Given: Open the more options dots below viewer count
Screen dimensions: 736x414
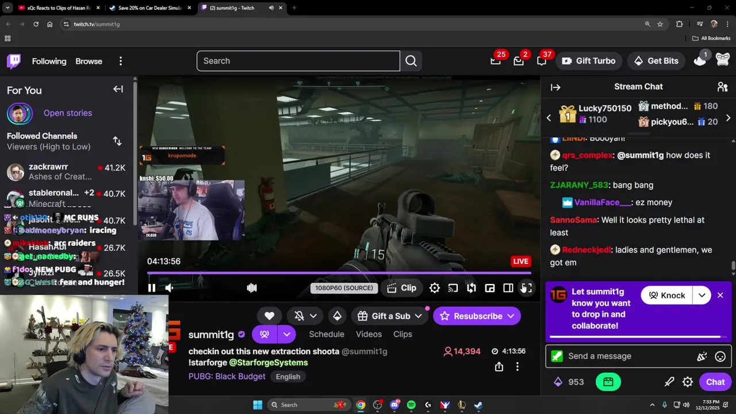Looking at the screenshot, I should (x=517, y=366).
